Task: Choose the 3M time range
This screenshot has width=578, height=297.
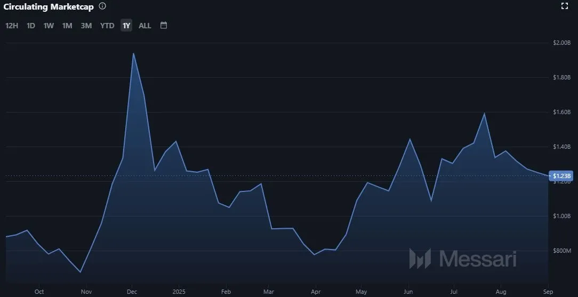Action: tap(86, 26)
